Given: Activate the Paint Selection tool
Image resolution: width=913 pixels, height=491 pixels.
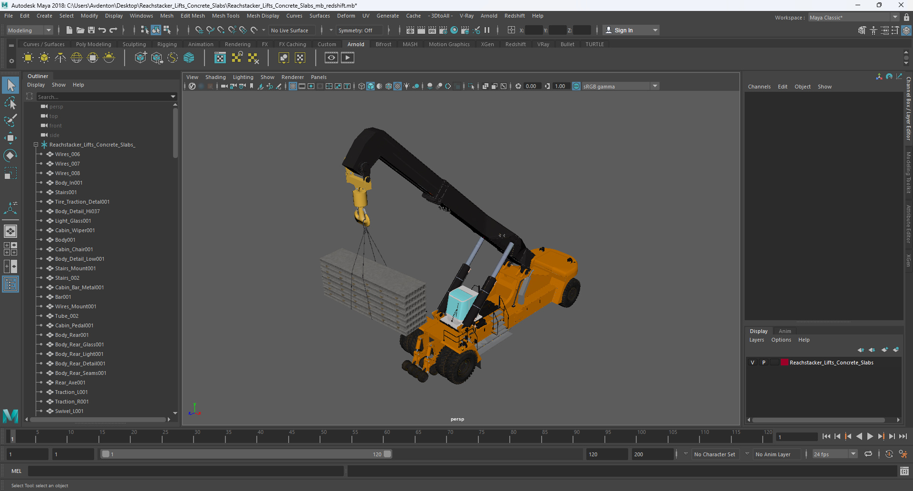Looking at the screenshot, I should [10, 120].
